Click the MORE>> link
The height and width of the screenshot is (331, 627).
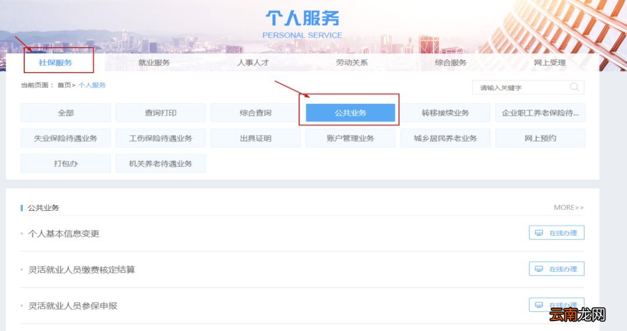(x=568, y=207)
